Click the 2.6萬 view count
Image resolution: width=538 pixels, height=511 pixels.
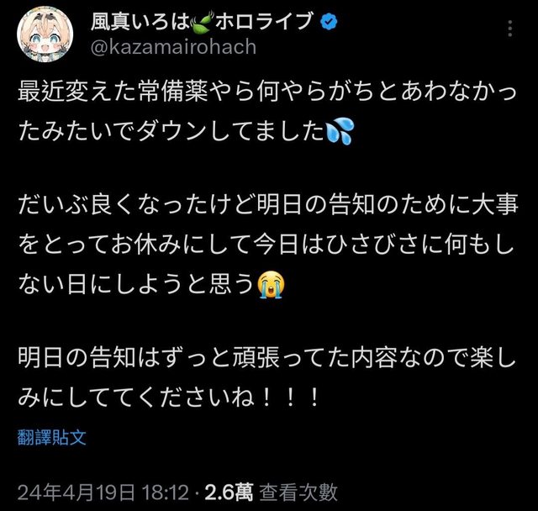click(x=229, y=493)
